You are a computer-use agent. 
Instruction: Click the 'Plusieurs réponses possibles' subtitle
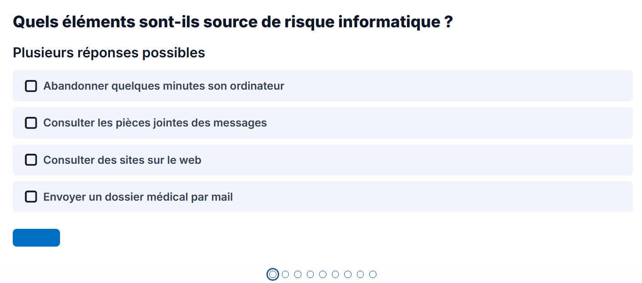click(109, 53)
